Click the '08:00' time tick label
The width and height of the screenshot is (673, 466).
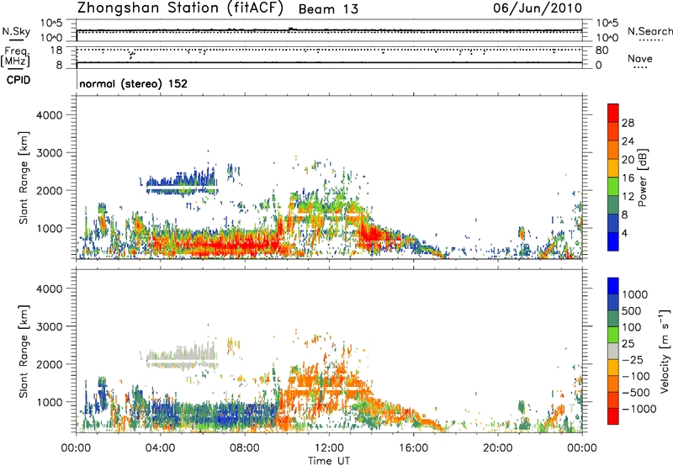pyautogui.click(x=245, y=448)
